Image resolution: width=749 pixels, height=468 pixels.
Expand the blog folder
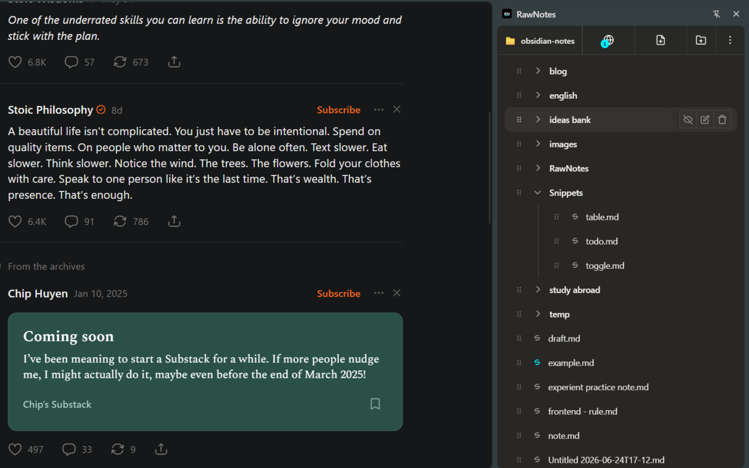point(538,71)
